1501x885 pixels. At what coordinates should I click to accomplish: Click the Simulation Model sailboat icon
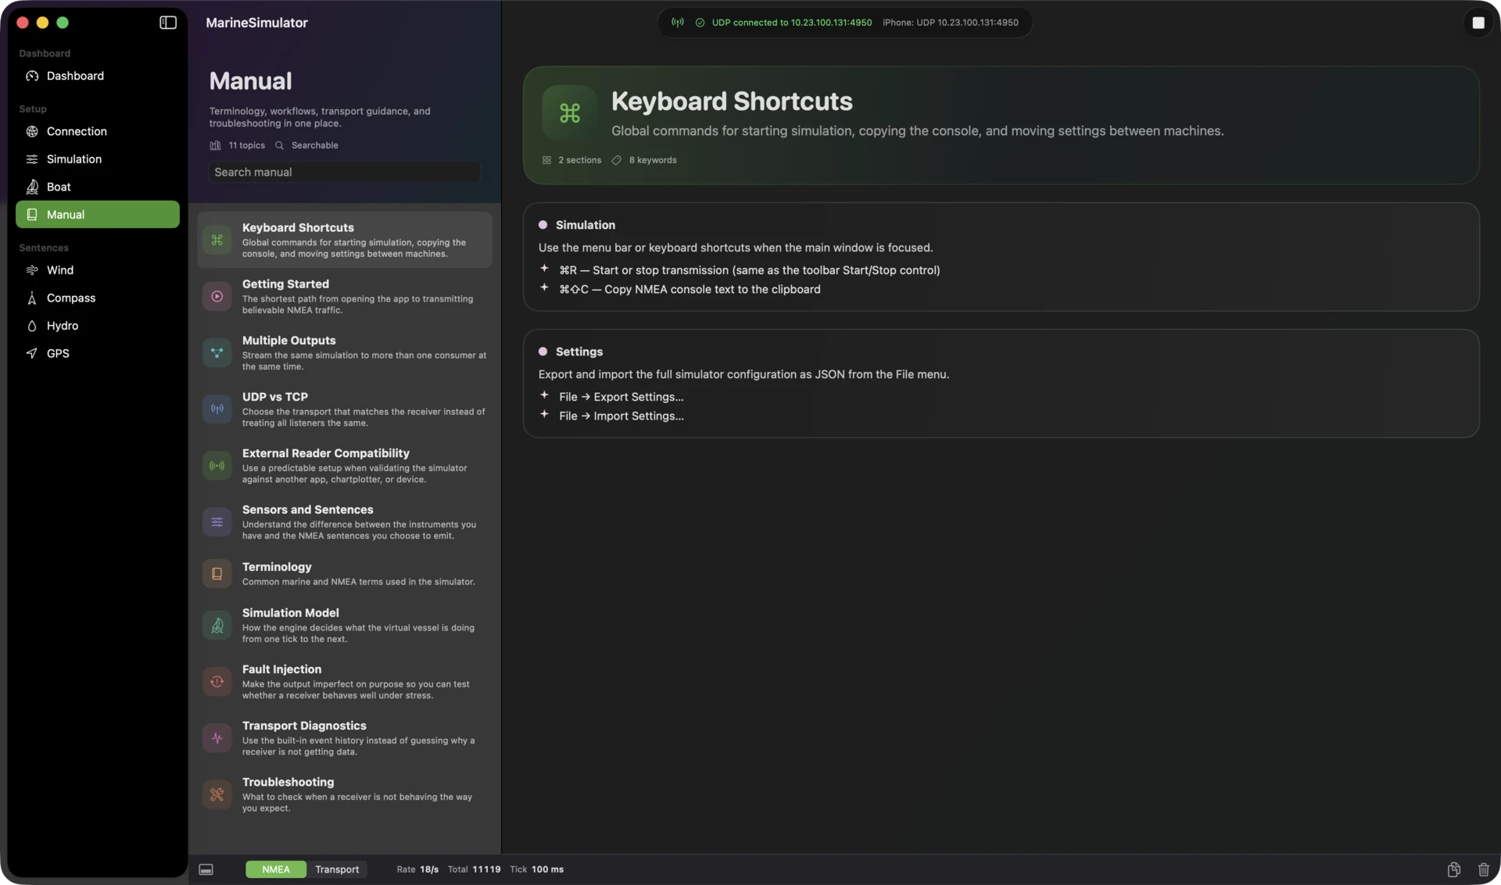pos(217,625)
